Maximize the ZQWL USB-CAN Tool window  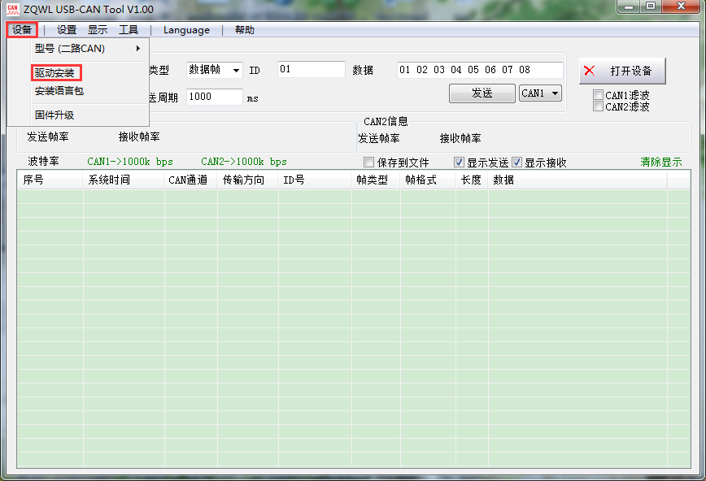coord(651,6)
